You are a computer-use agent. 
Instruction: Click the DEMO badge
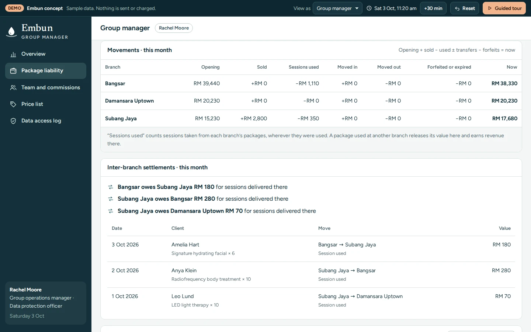(15, 8)
